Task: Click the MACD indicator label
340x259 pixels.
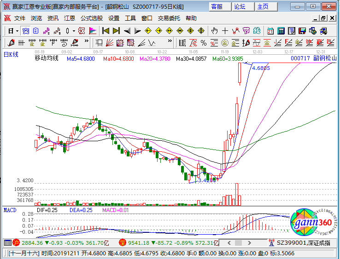Action: [x=10, y=210]
